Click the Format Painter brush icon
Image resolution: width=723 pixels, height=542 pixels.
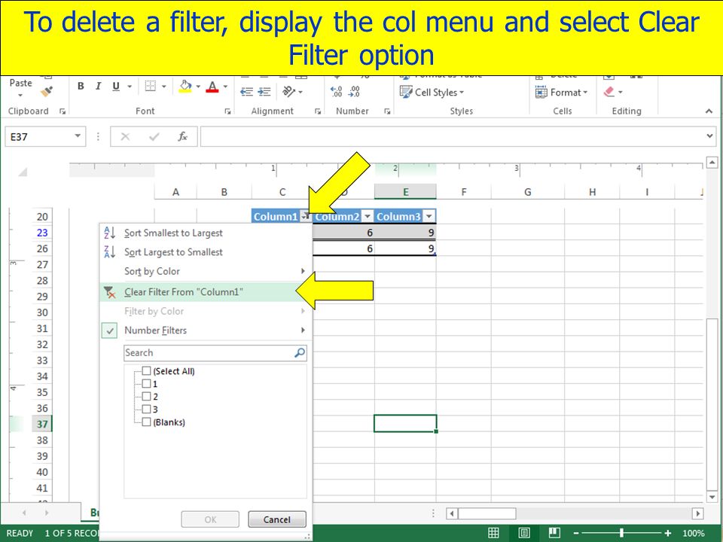pos(47,91)
